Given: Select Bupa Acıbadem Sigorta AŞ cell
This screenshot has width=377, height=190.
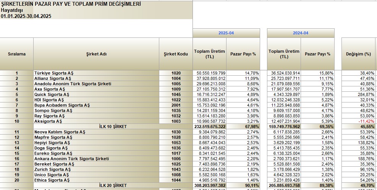Looking at the screenshot, I should click(x=96, y=105).
